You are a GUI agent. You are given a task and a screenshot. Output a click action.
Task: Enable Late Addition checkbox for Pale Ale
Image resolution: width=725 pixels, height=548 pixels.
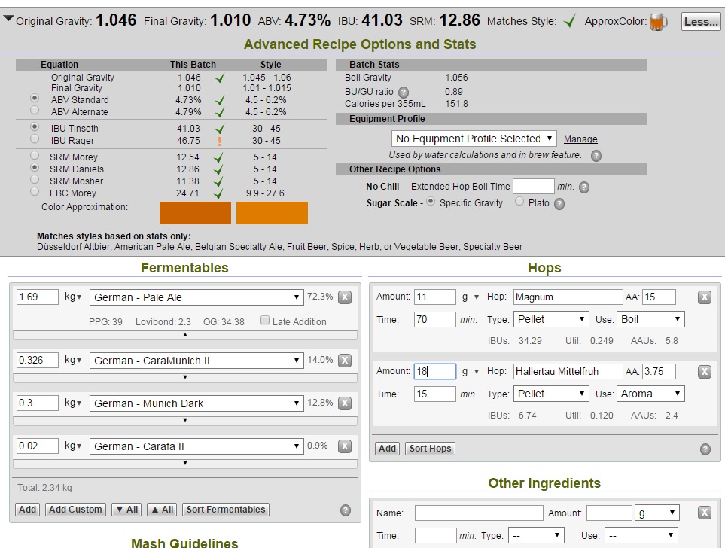[265, 321]
